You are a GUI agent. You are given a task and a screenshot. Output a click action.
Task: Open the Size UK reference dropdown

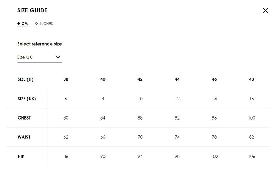(x=39, y=57)
